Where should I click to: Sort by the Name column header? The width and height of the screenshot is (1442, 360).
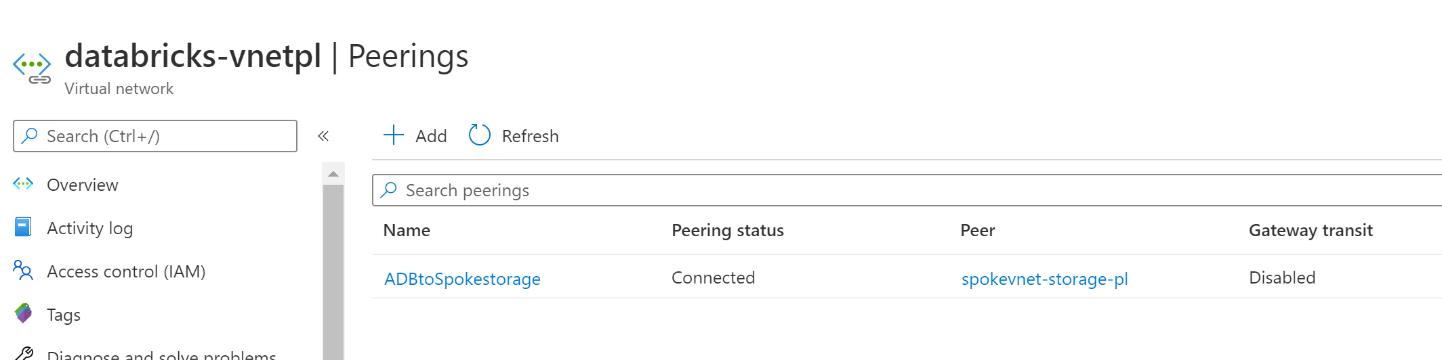[x=407, y=231]
